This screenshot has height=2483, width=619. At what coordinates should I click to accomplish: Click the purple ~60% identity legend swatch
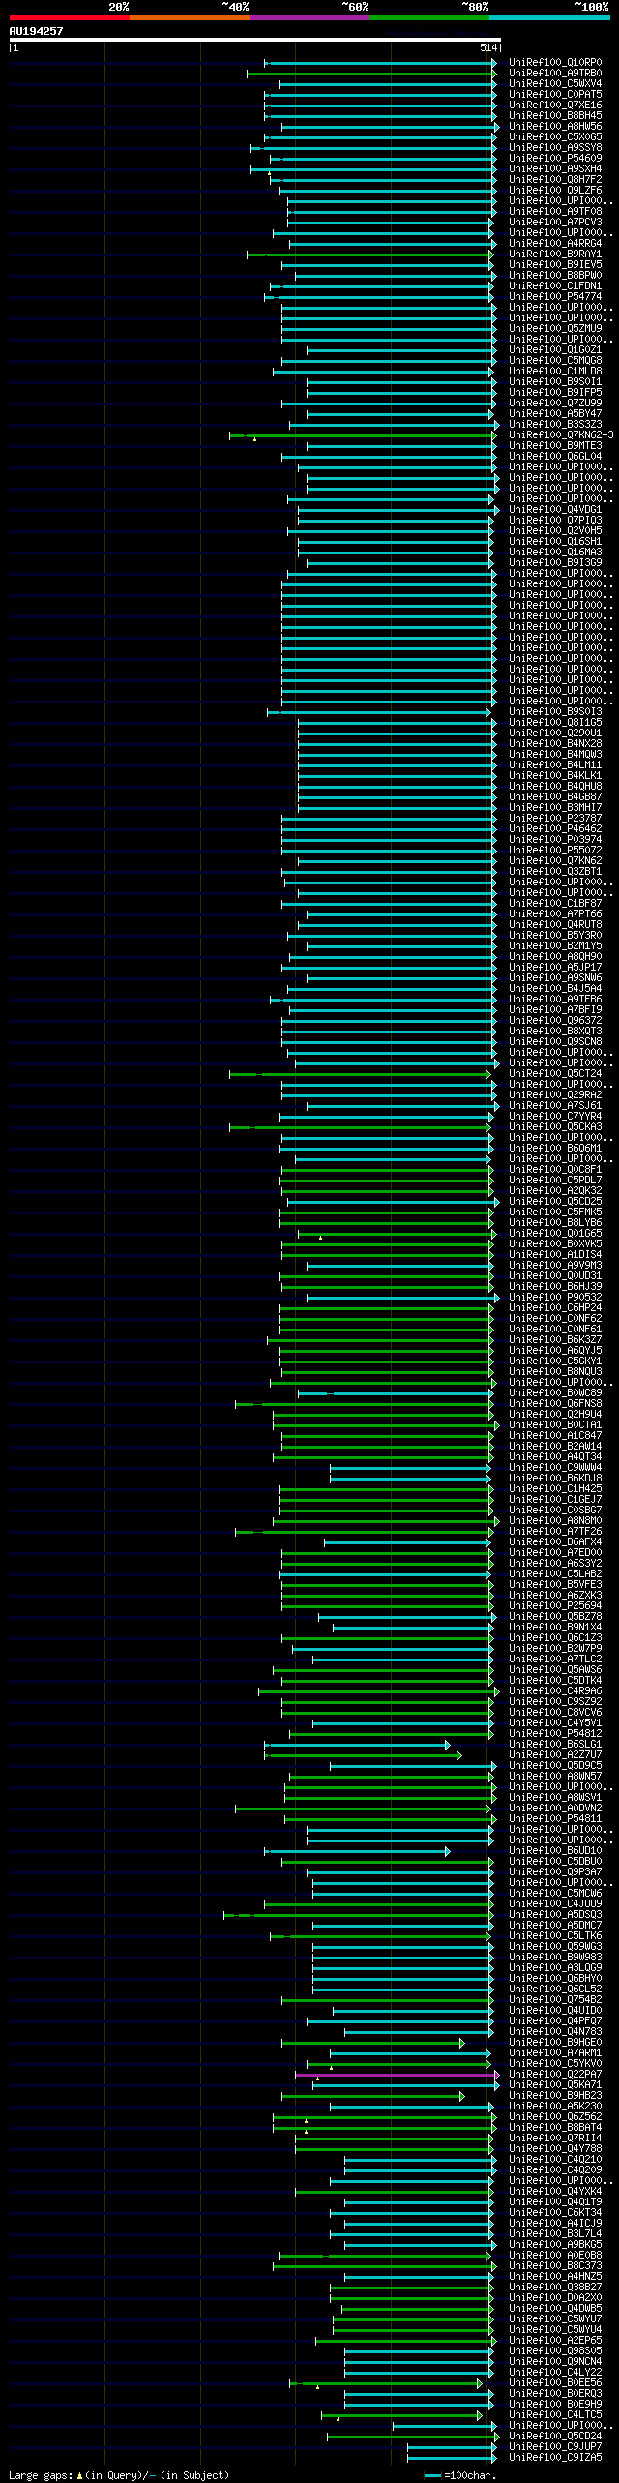point(309,17)
